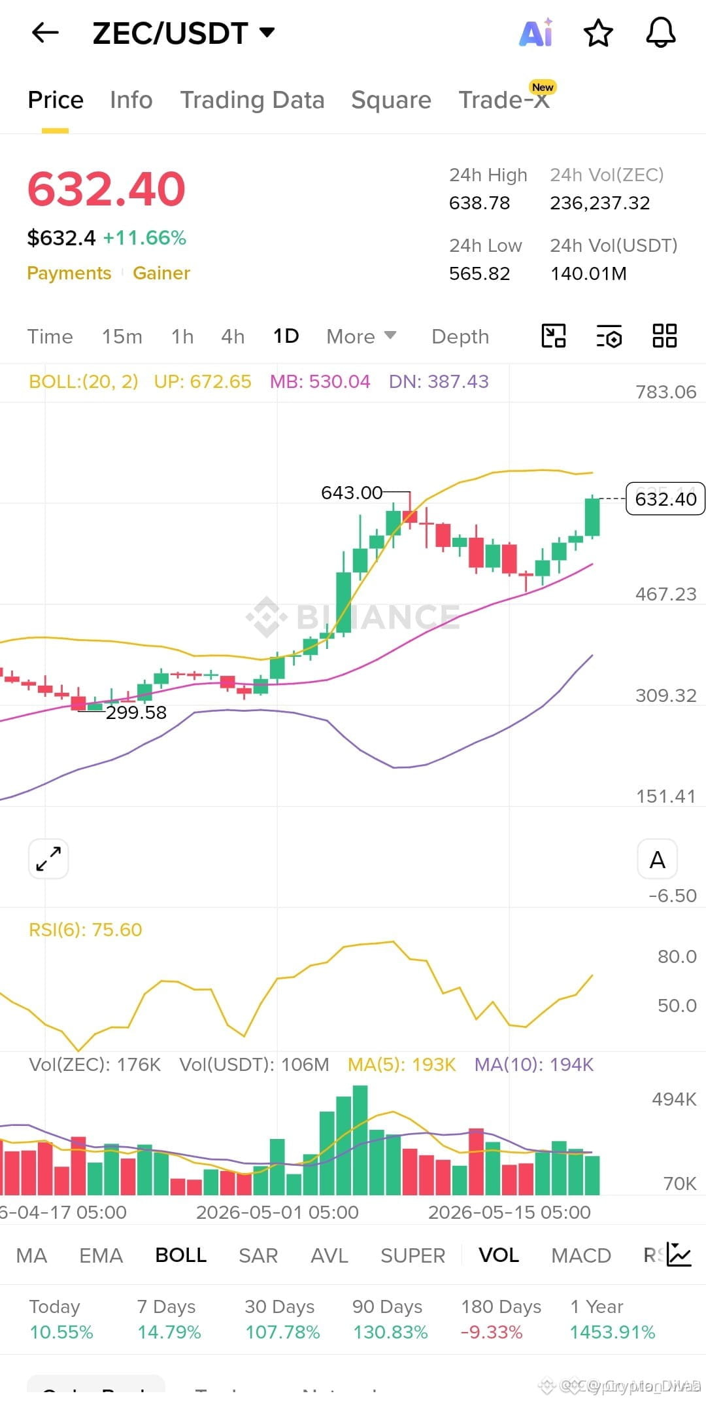Tap the +11.66% change text
The width and height of the screenshot is (706, 1402).
[144, 237]
